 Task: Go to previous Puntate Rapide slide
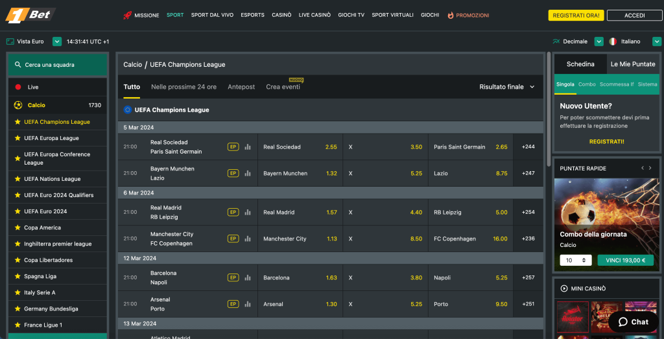click(643, 168)
